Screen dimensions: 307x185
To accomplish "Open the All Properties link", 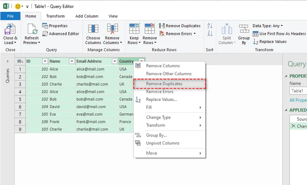I will point(298,100).
